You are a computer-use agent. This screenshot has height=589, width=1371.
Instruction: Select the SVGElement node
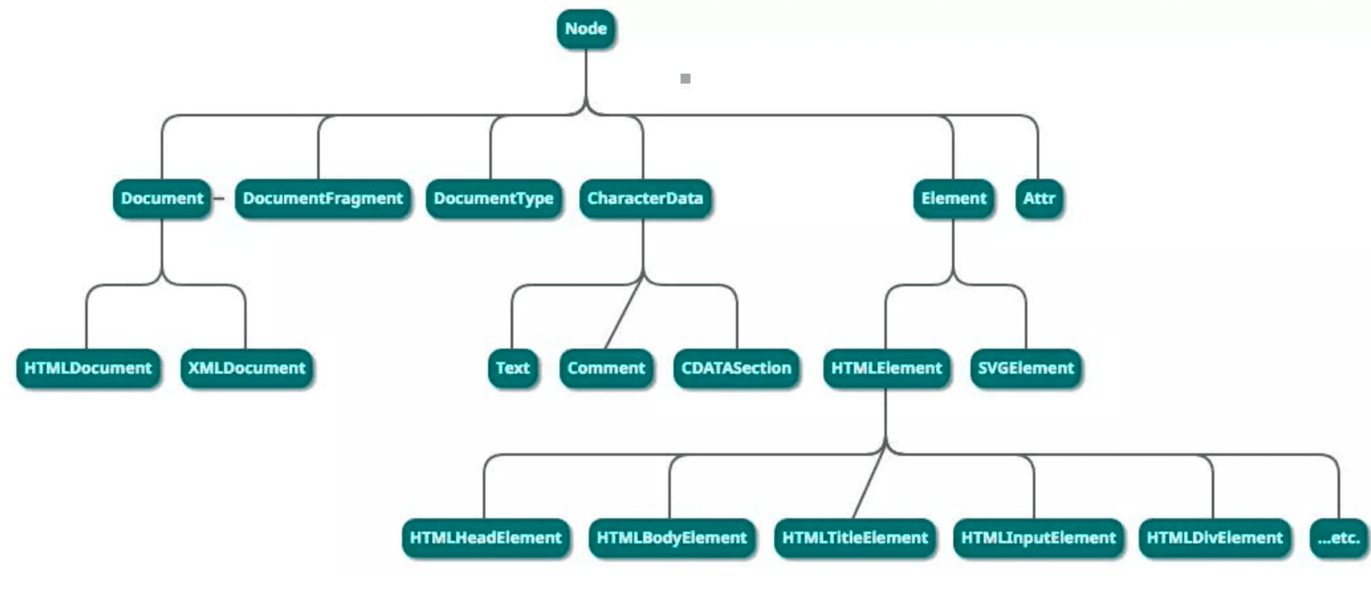[x=1026, y=368]
